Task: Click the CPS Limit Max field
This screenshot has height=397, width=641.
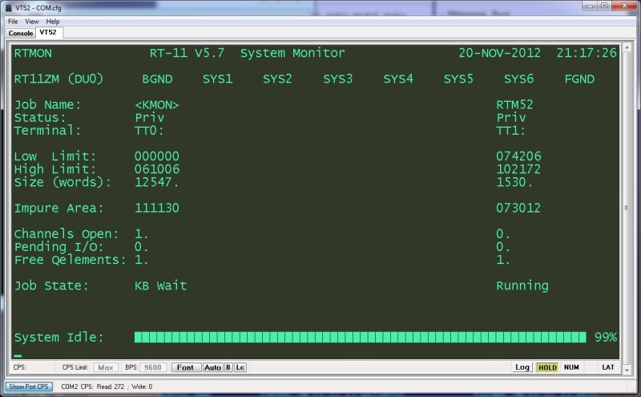Action: 106,367
